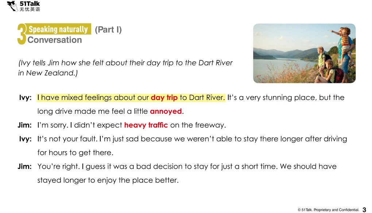Click the red word "annoyed"

click(x=166, y=112)
